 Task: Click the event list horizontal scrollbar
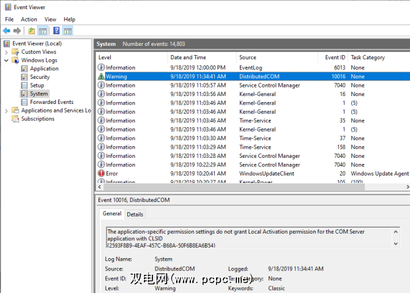point(245,187)
